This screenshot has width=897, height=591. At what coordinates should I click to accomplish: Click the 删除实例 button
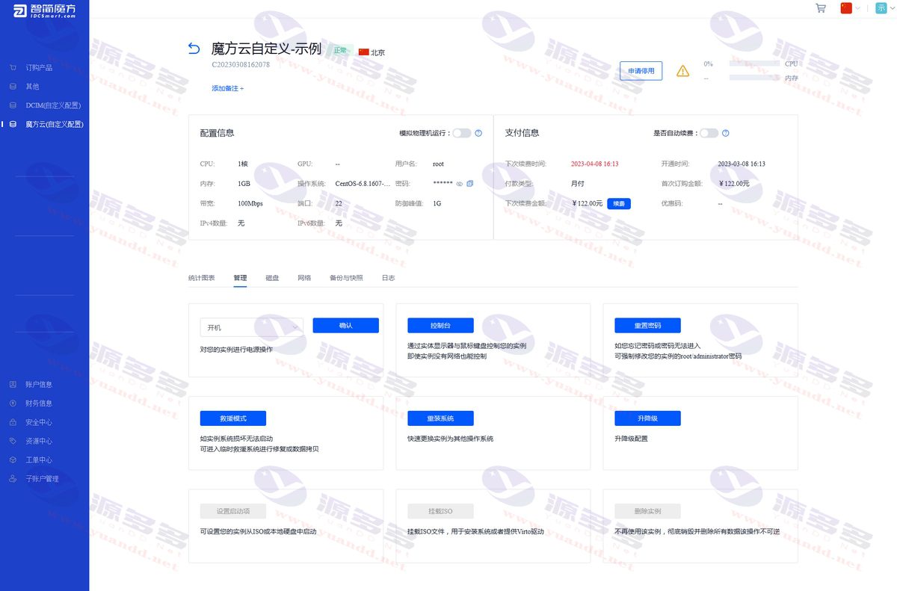[x=648, y=512]
